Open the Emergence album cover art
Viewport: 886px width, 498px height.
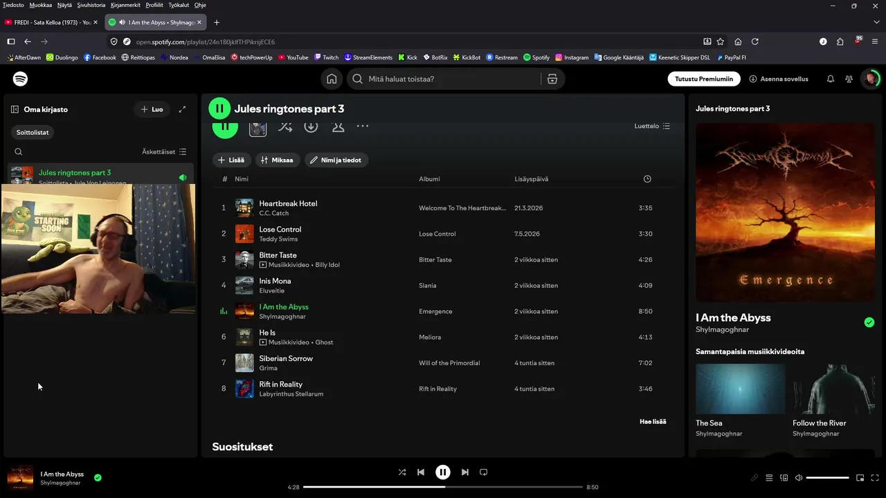[x=785, y=213]
